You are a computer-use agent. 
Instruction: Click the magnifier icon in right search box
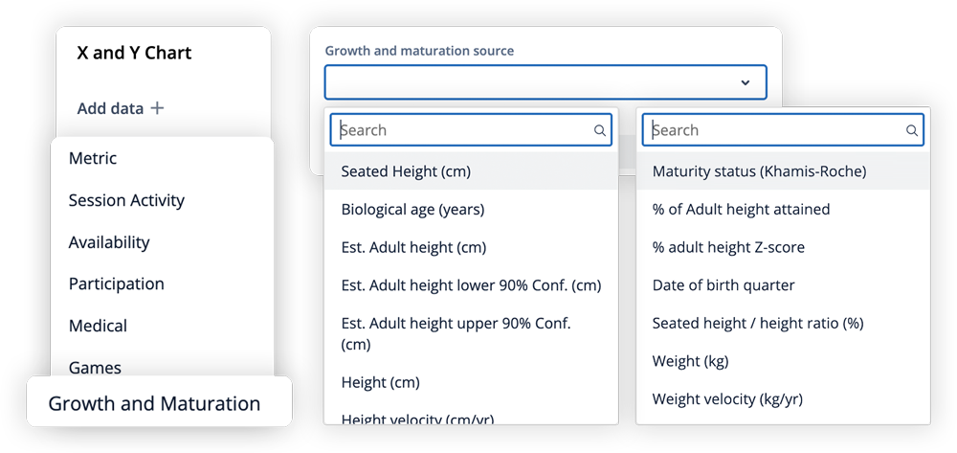(912, 130)
